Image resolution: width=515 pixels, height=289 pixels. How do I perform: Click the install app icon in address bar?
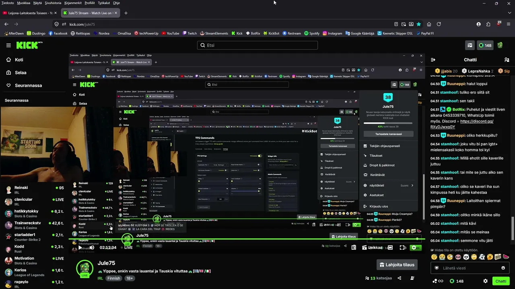click(411, 24)
